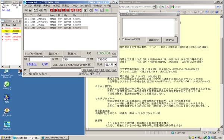The width and height of the screenshot is (224, 140).
Task: Click the red DE toolbar icon
Action: [60, 10]
